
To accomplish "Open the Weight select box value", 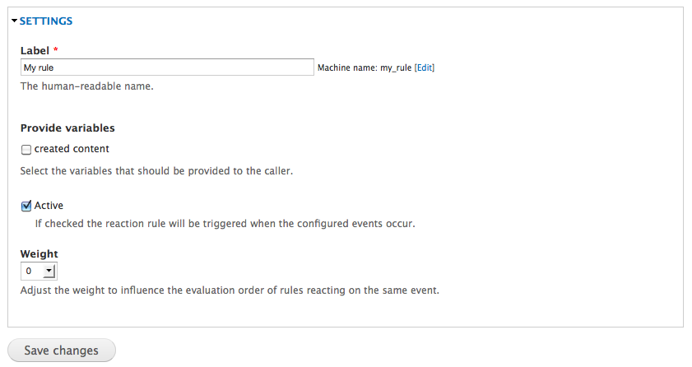I will (30, 271).
